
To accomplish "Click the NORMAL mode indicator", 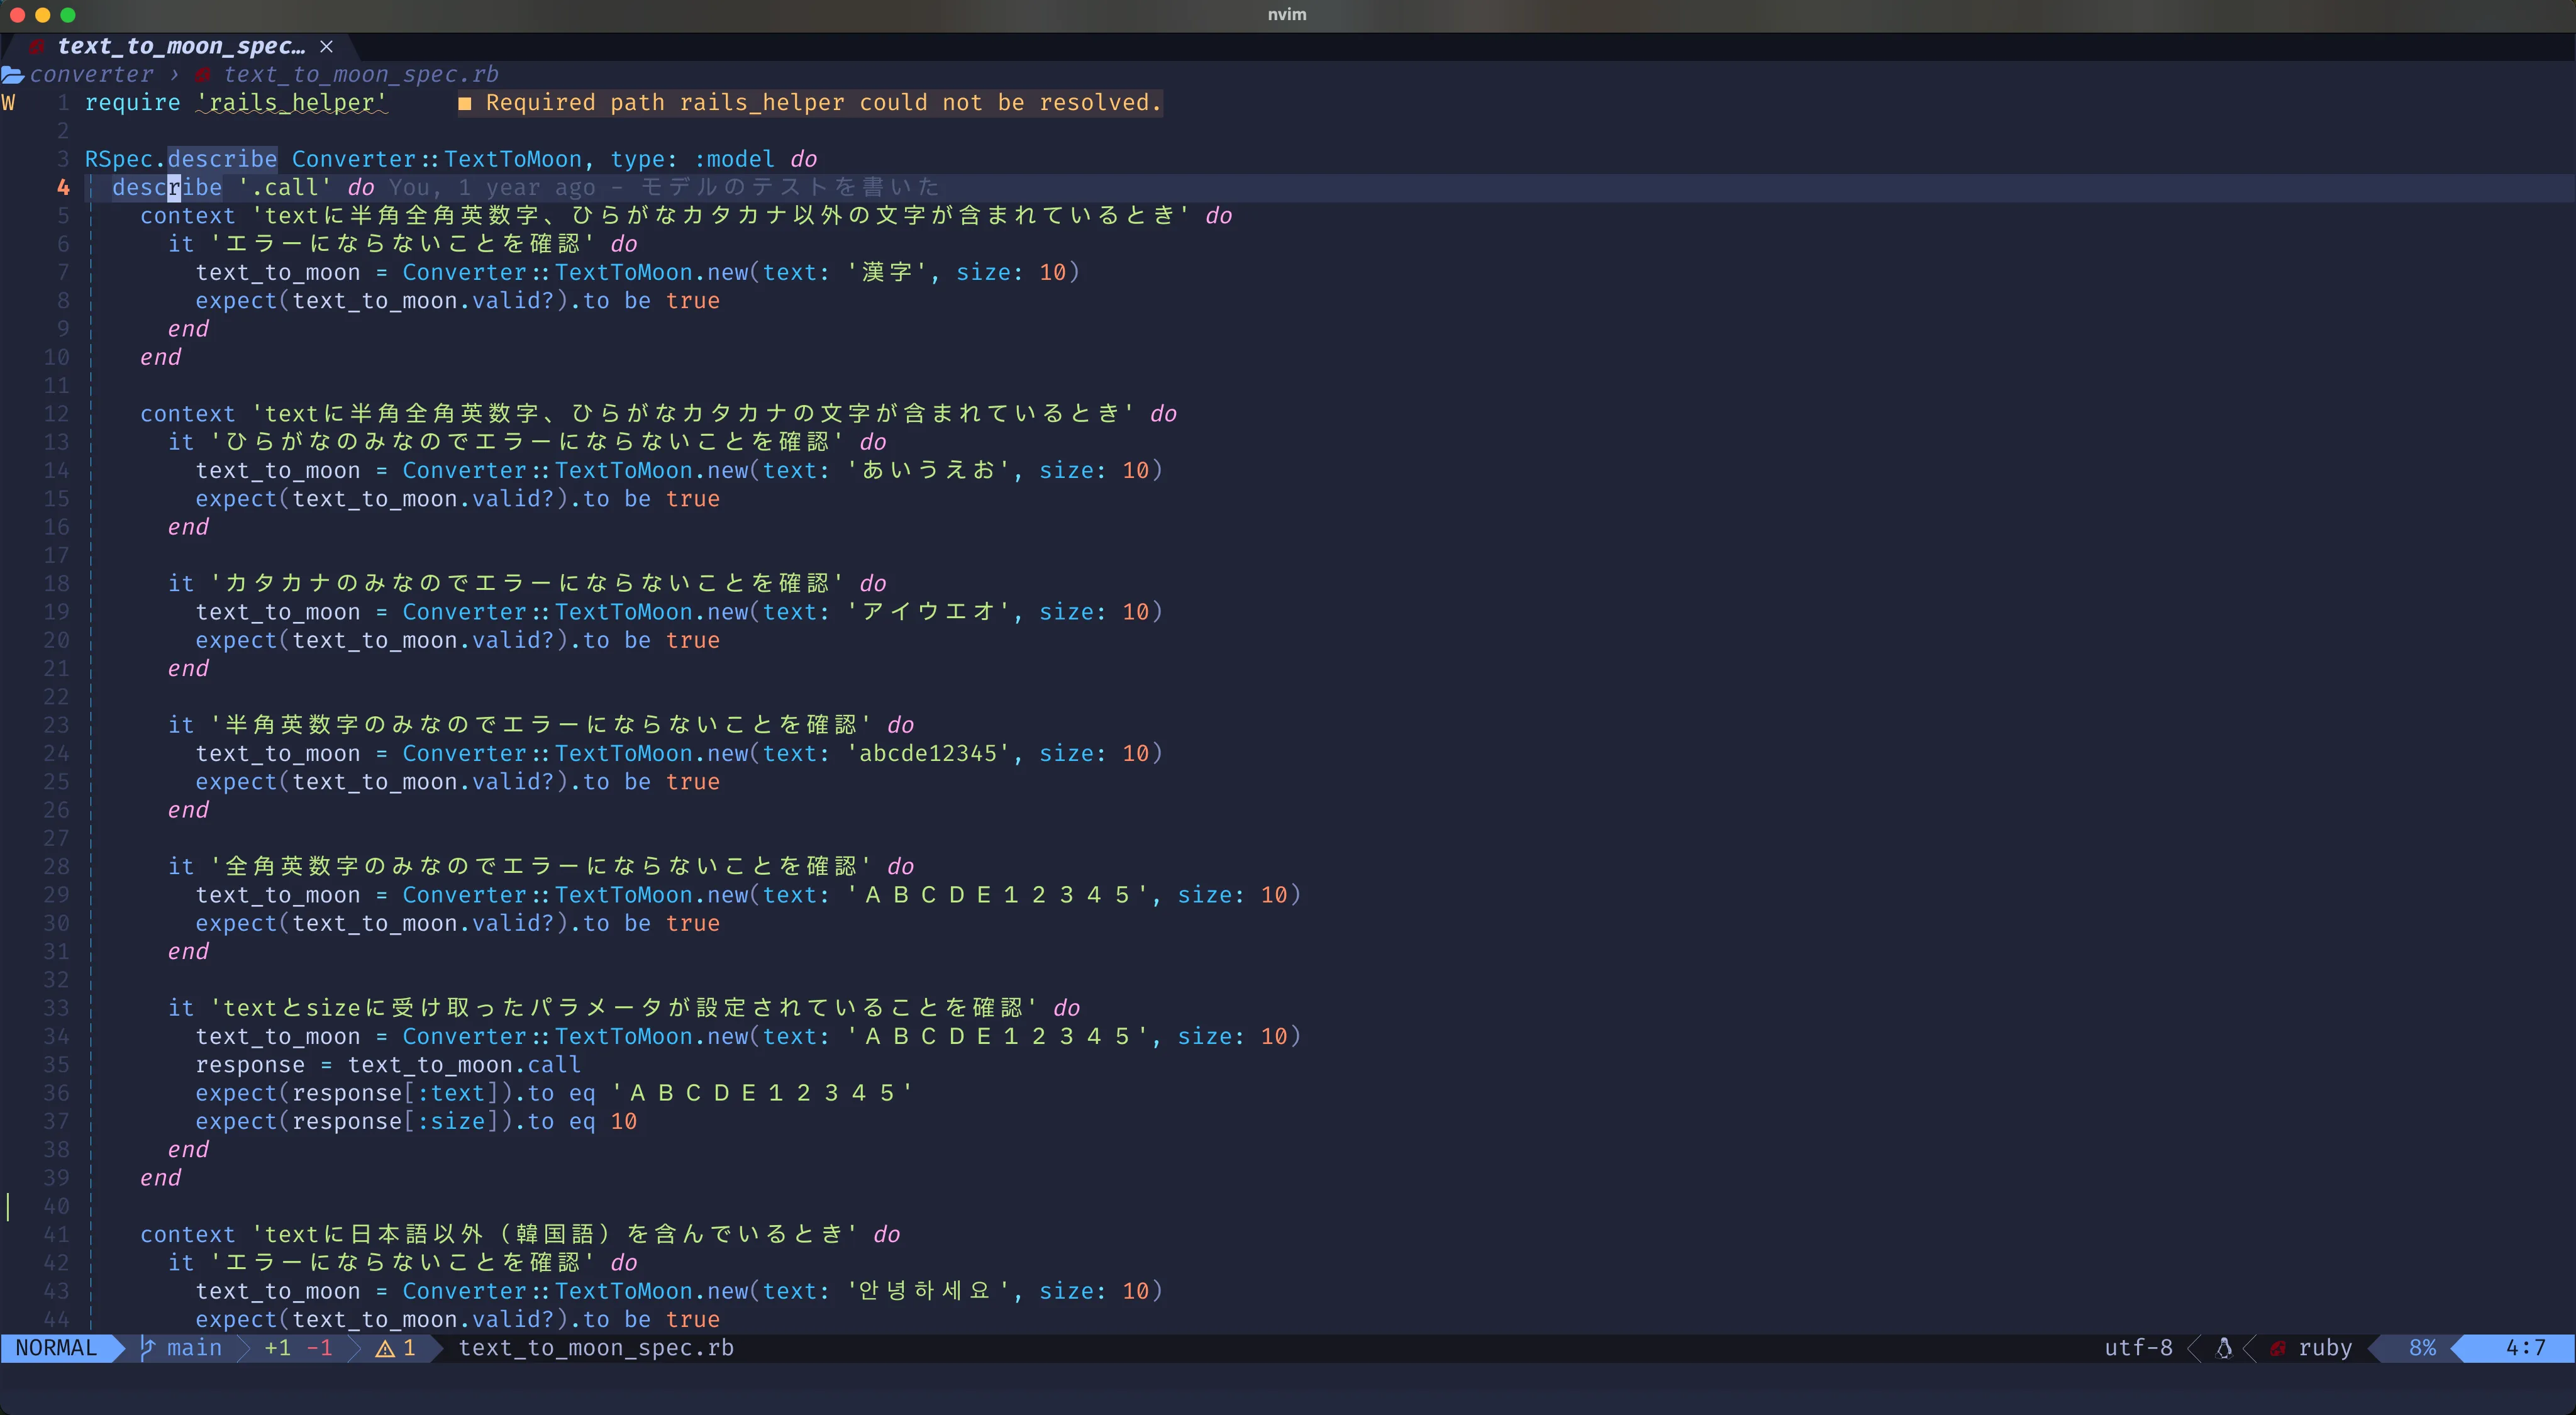I will pos(56,1348).
